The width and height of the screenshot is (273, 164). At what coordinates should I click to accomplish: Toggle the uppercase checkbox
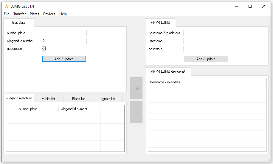point(44,49)
